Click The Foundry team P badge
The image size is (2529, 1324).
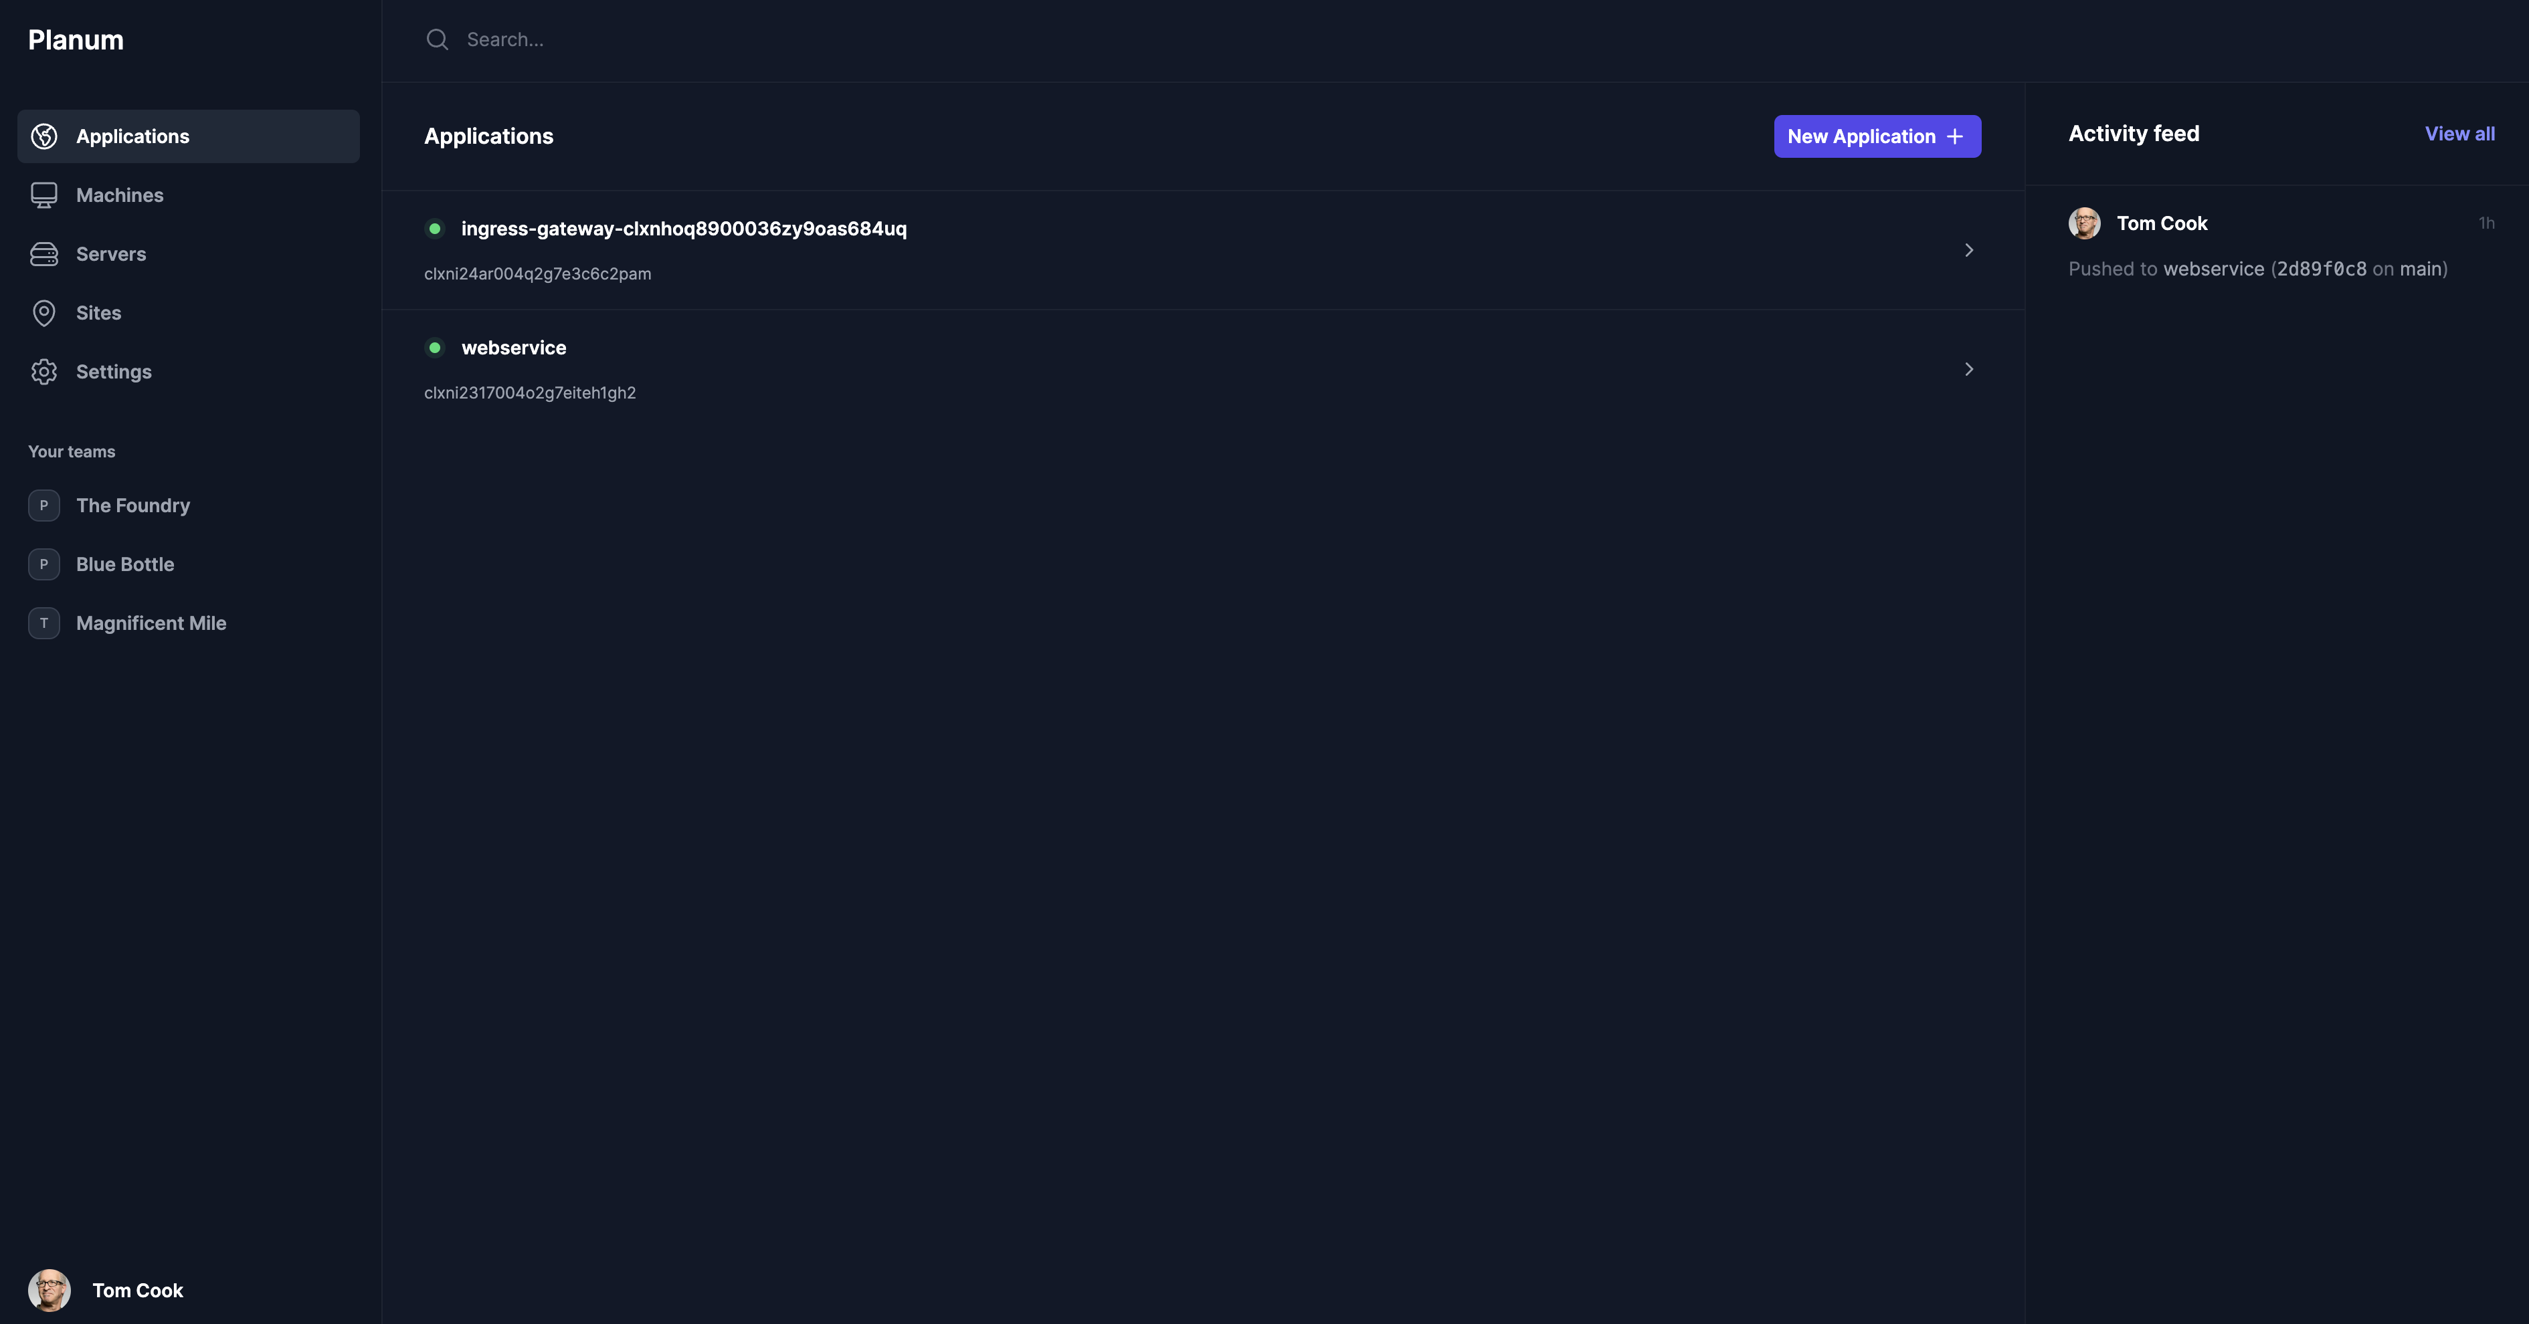[x=44, y=506]
